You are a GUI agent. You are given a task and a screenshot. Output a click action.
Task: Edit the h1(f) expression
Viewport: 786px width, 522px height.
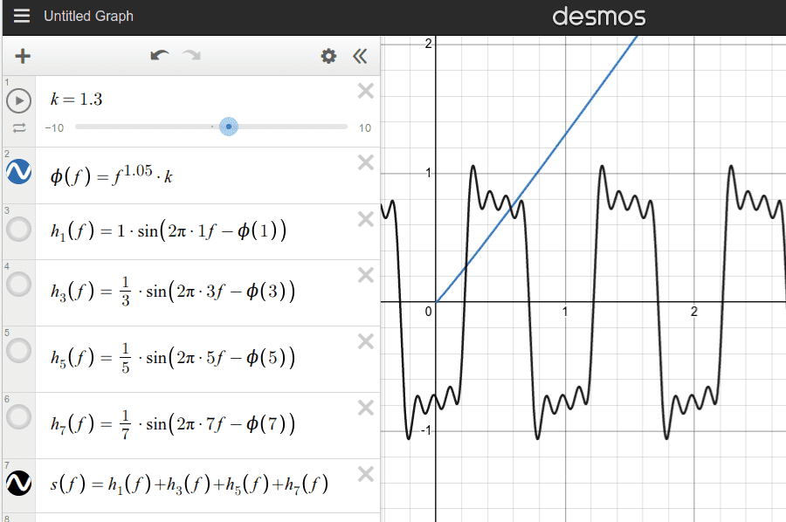(169, 231)
